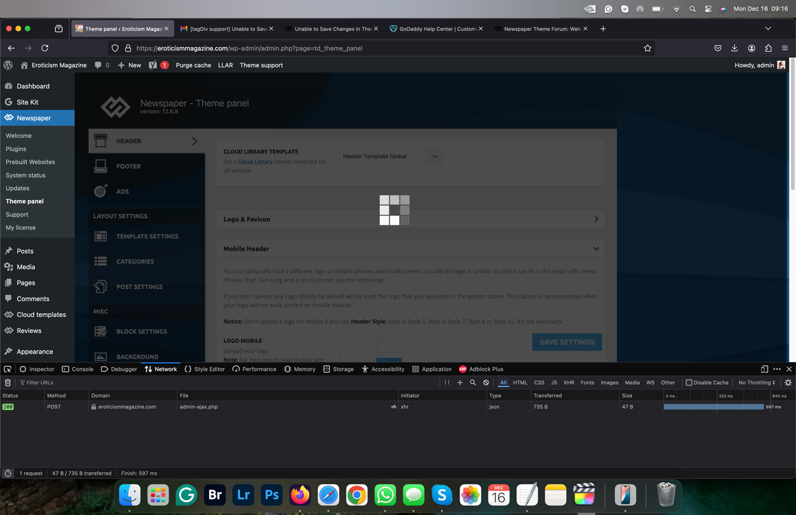Filter network requests by JS
The image size is (796, 515).
pyautogui.click(x=553, y=383)
